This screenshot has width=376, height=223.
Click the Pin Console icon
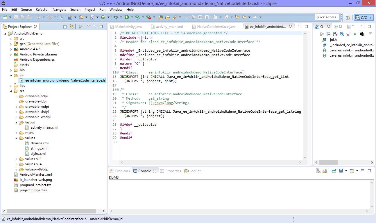pyautogui.click(x=334, y=171)
